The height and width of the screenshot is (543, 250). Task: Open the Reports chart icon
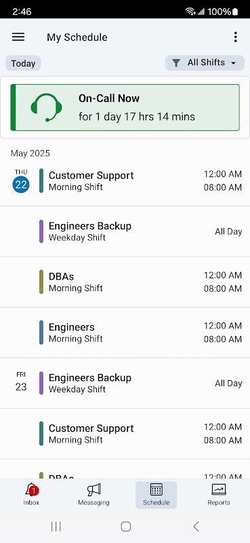(219, 489)
